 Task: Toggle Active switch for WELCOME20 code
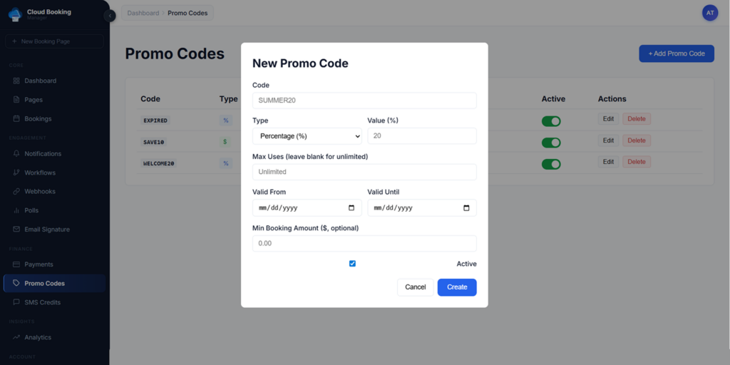[x=551, y=164]
